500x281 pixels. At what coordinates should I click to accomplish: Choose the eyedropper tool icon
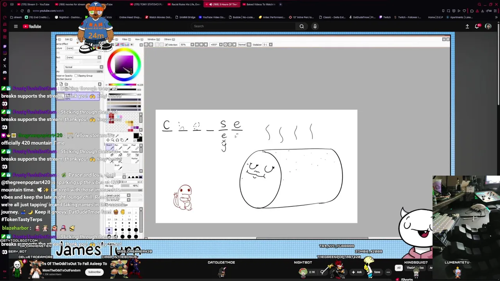coord(127,140)
